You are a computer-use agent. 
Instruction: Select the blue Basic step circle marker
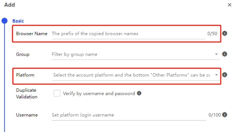[x=4, y=21]
